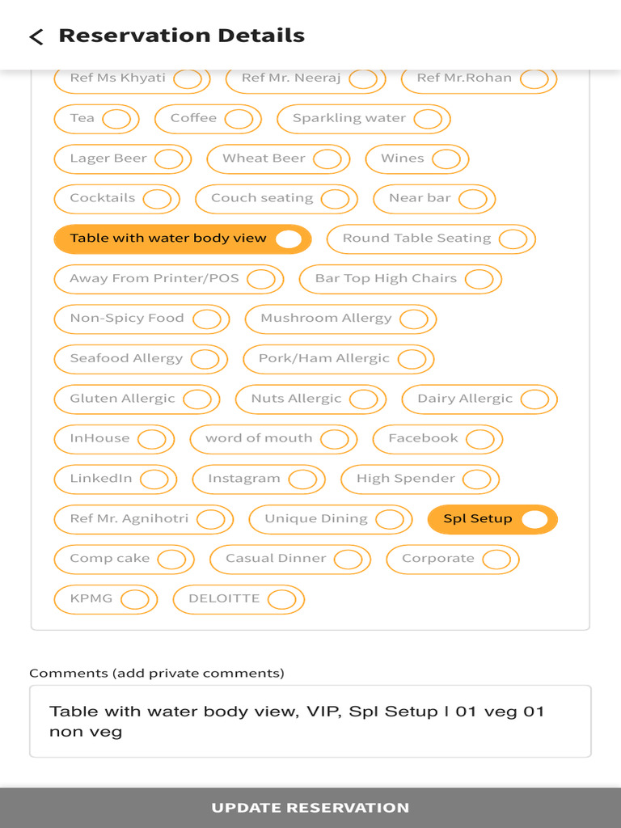The height and width of the screenshot is (828, 621).
Task: Enable the Non-Spicy Food tag
Action: (142, 319)
